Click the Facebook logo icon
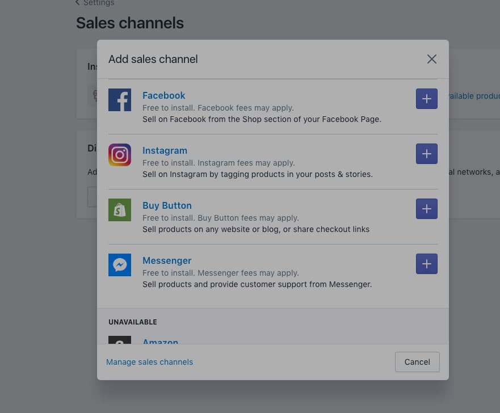The image size is (500, 413). [120, 100]
